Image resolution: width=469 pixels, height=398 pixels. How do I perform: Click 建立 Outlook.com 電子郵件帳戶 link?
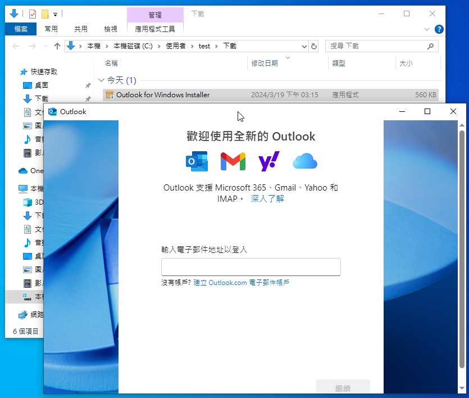242,283
